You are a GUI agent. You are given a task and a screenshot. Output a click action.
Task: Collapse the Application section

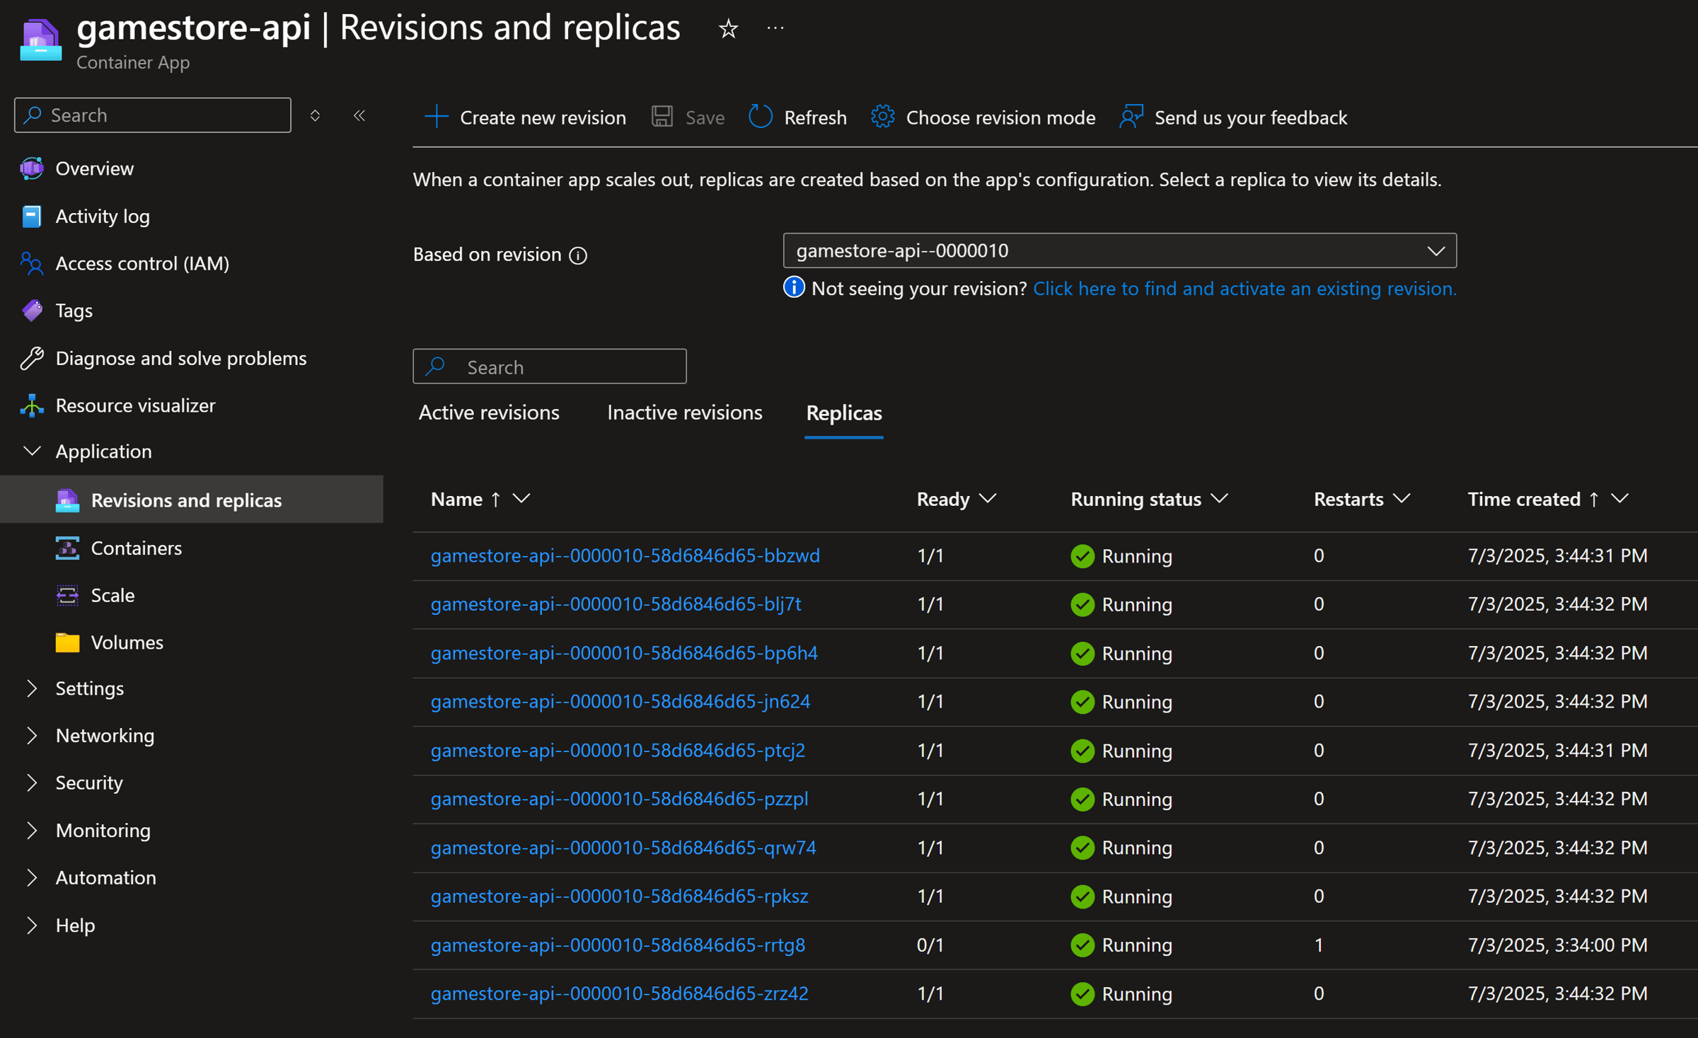tap(32, 451)
